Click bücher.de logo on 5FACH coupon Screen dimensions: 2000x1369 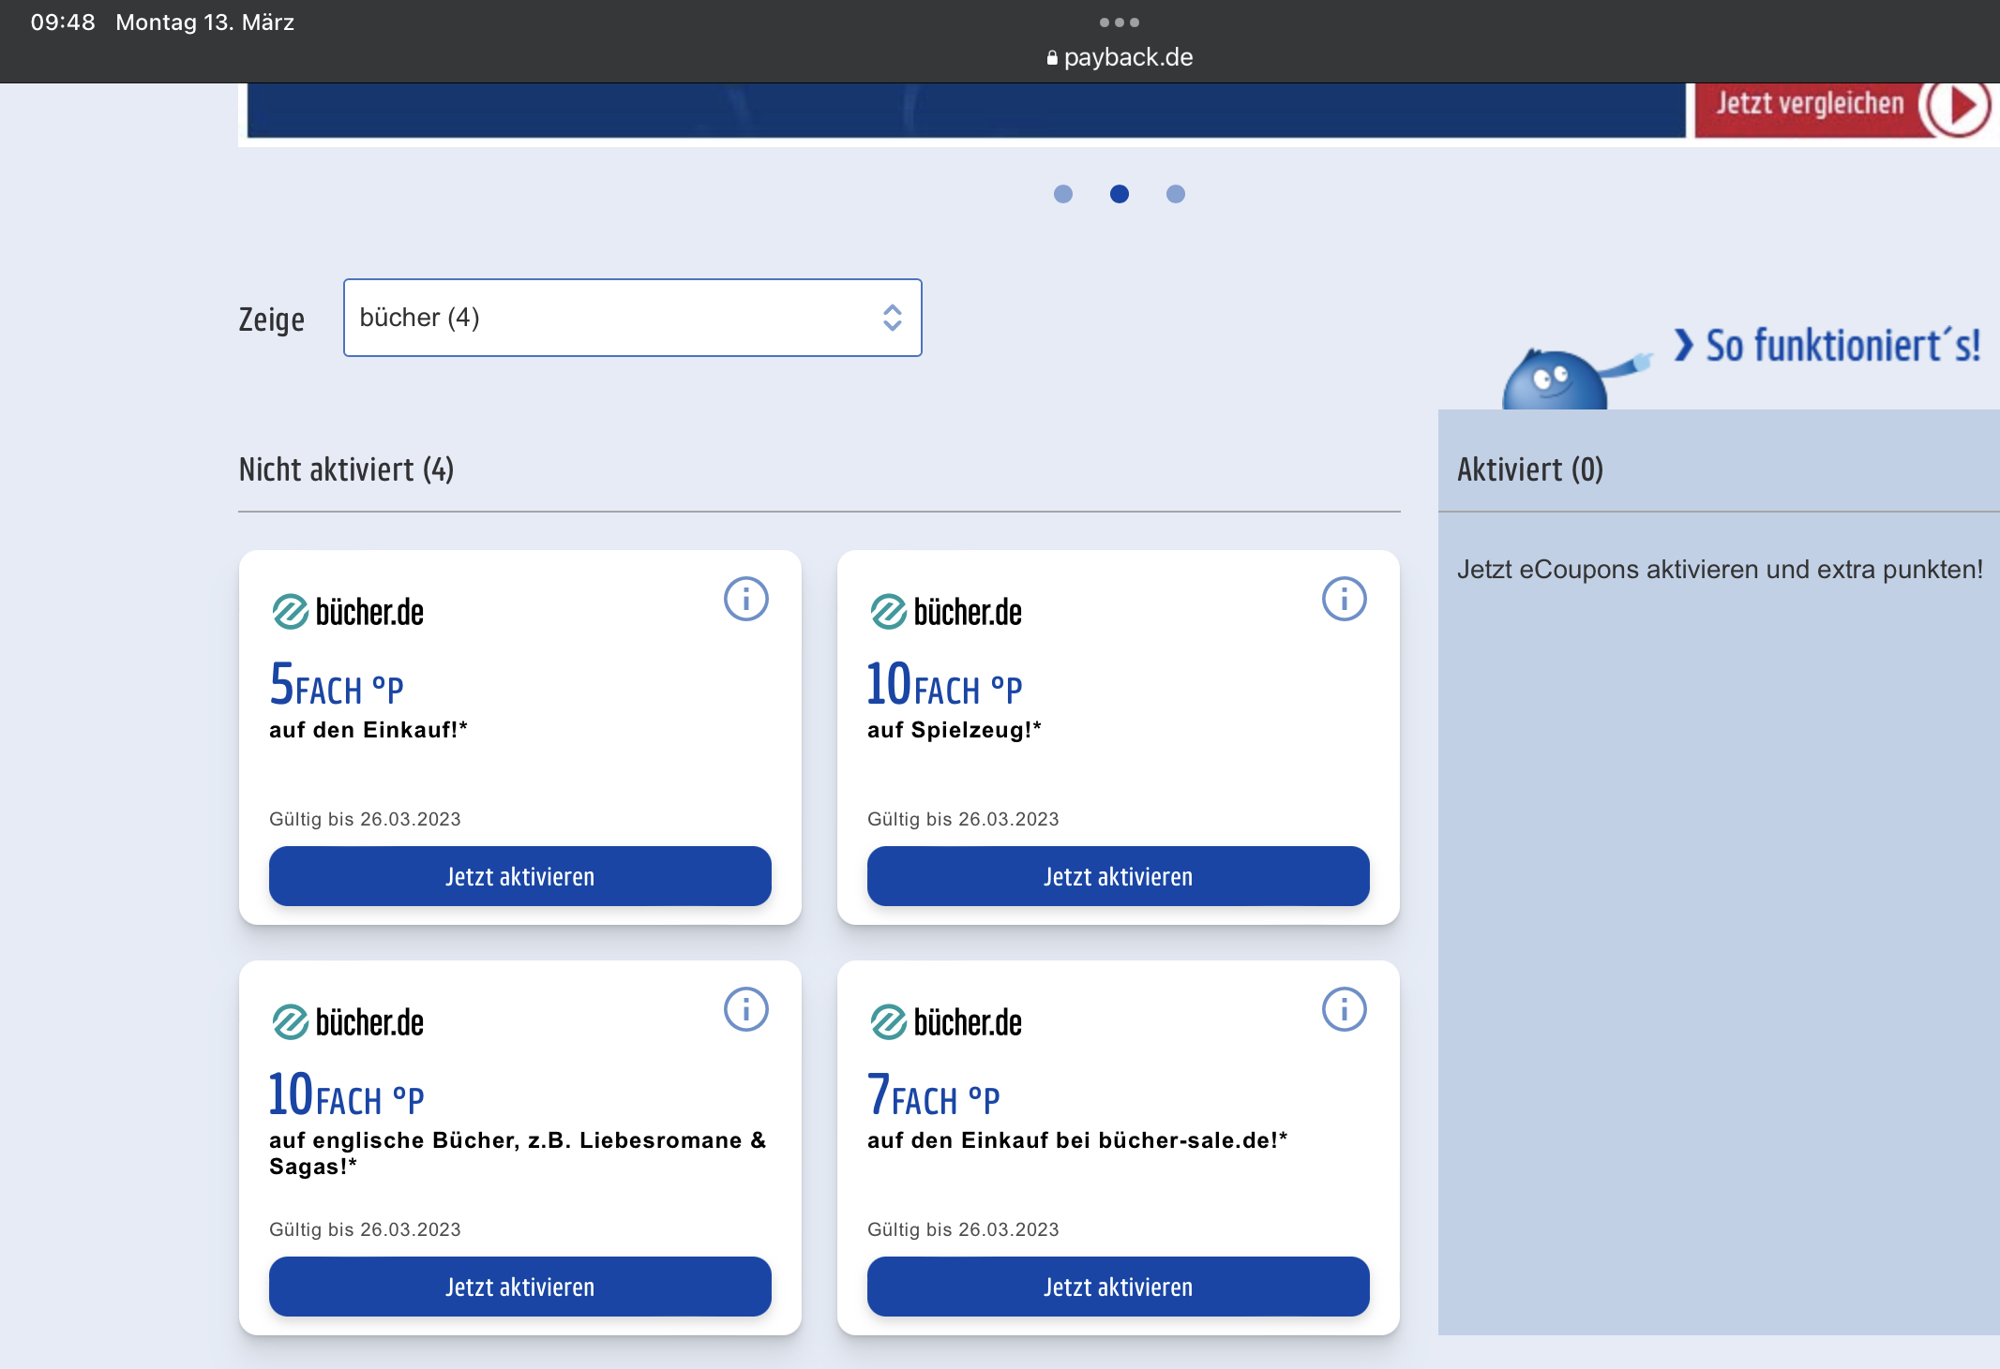click(x=347, y=612)
